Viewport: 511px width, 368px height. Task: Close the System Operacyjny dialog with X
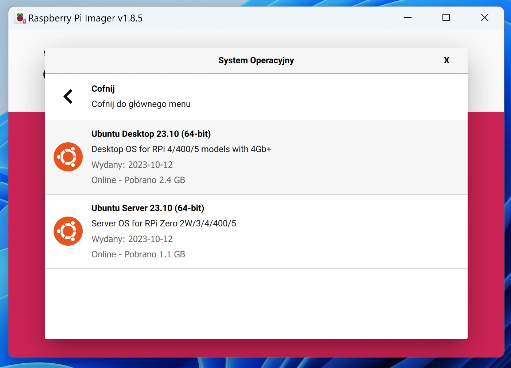coord(446,60)
